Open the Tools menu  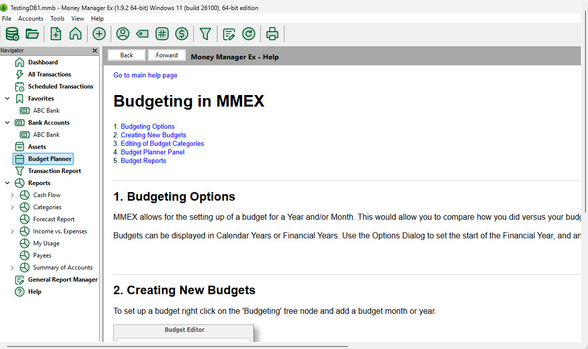click(x=57, y=18)
